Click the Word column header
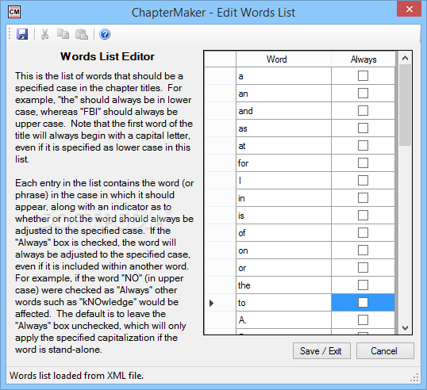The image size is (427, 390). [x=283, y=59]
